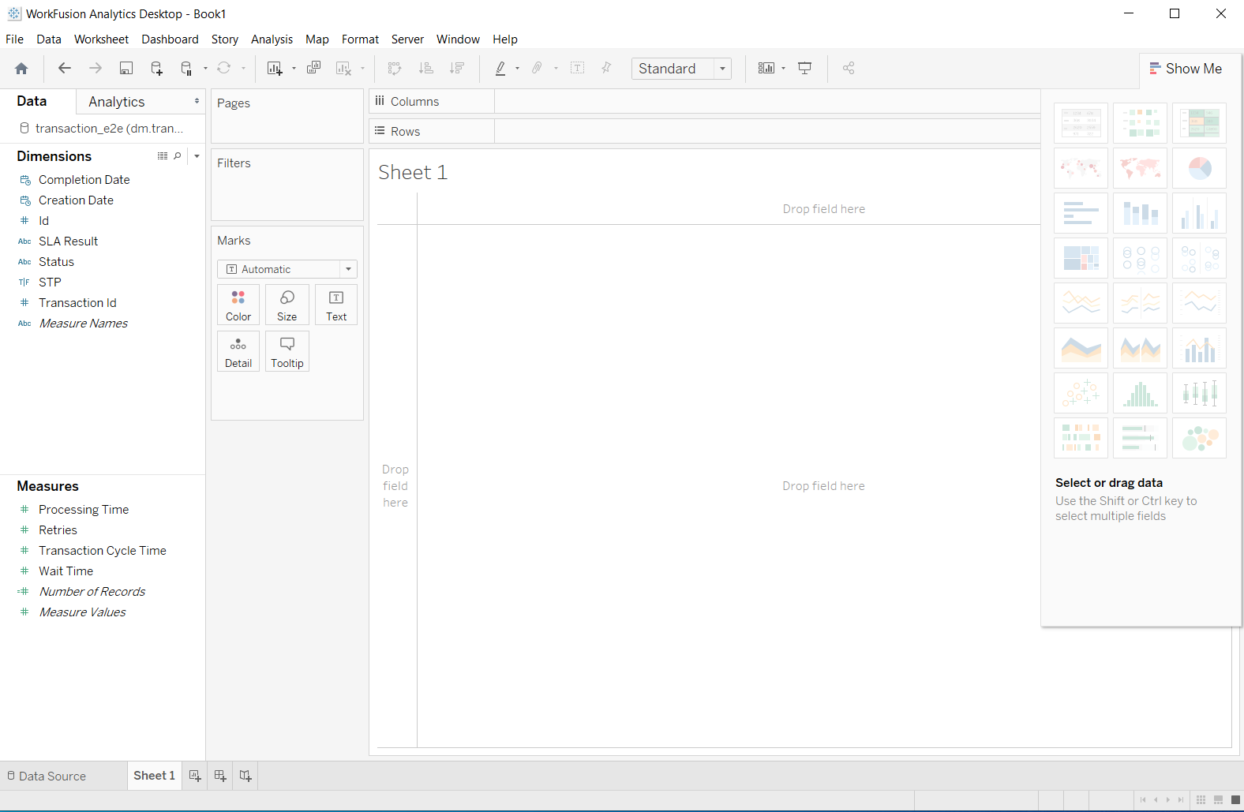Open the Worksheet menu
The width and height of the screenshot is (1244, 812).
[101, 39]
